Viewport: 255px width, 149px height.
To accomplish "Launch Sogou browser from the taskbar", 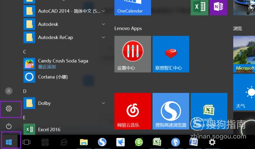I will [x=102, y=142].
